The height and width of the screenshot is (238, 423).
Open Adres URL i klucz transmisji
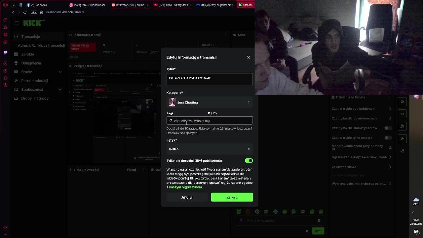[x=41, y=46]
